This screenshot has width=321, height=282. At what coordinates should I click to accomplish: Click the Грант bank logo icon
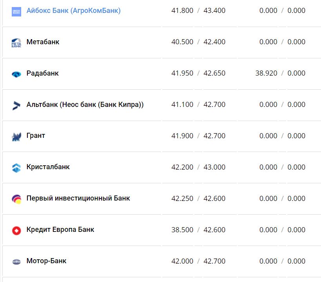[16, 137]
